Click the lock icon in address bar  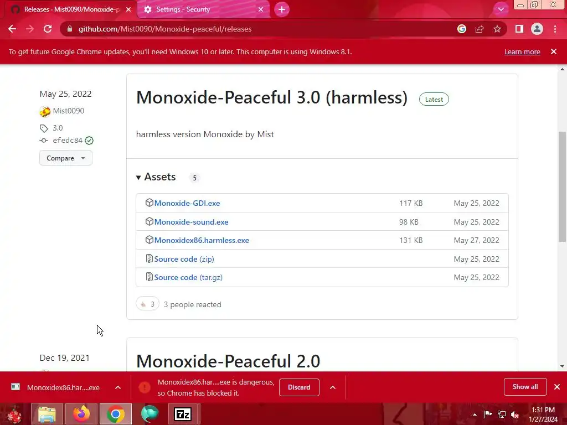coord(70,29)
